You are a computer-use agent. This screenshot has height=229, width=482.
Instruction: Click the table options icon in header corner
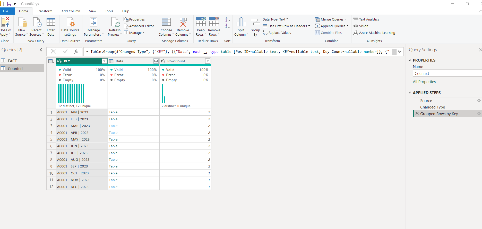point(51,61)
